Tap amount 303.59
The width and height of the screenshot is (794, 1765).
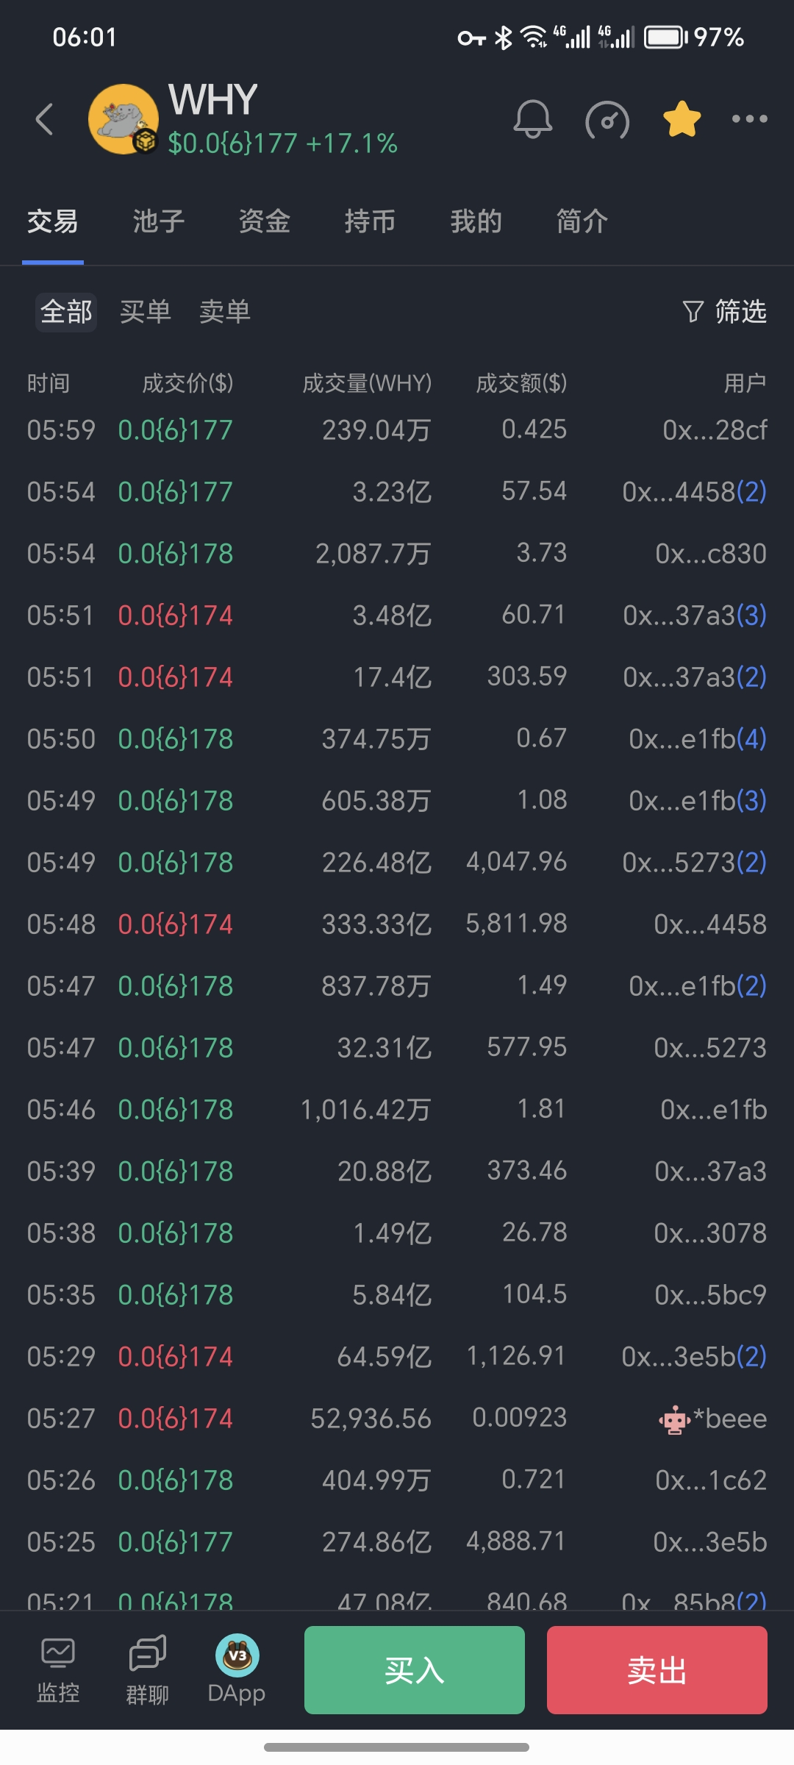point(527,677)
